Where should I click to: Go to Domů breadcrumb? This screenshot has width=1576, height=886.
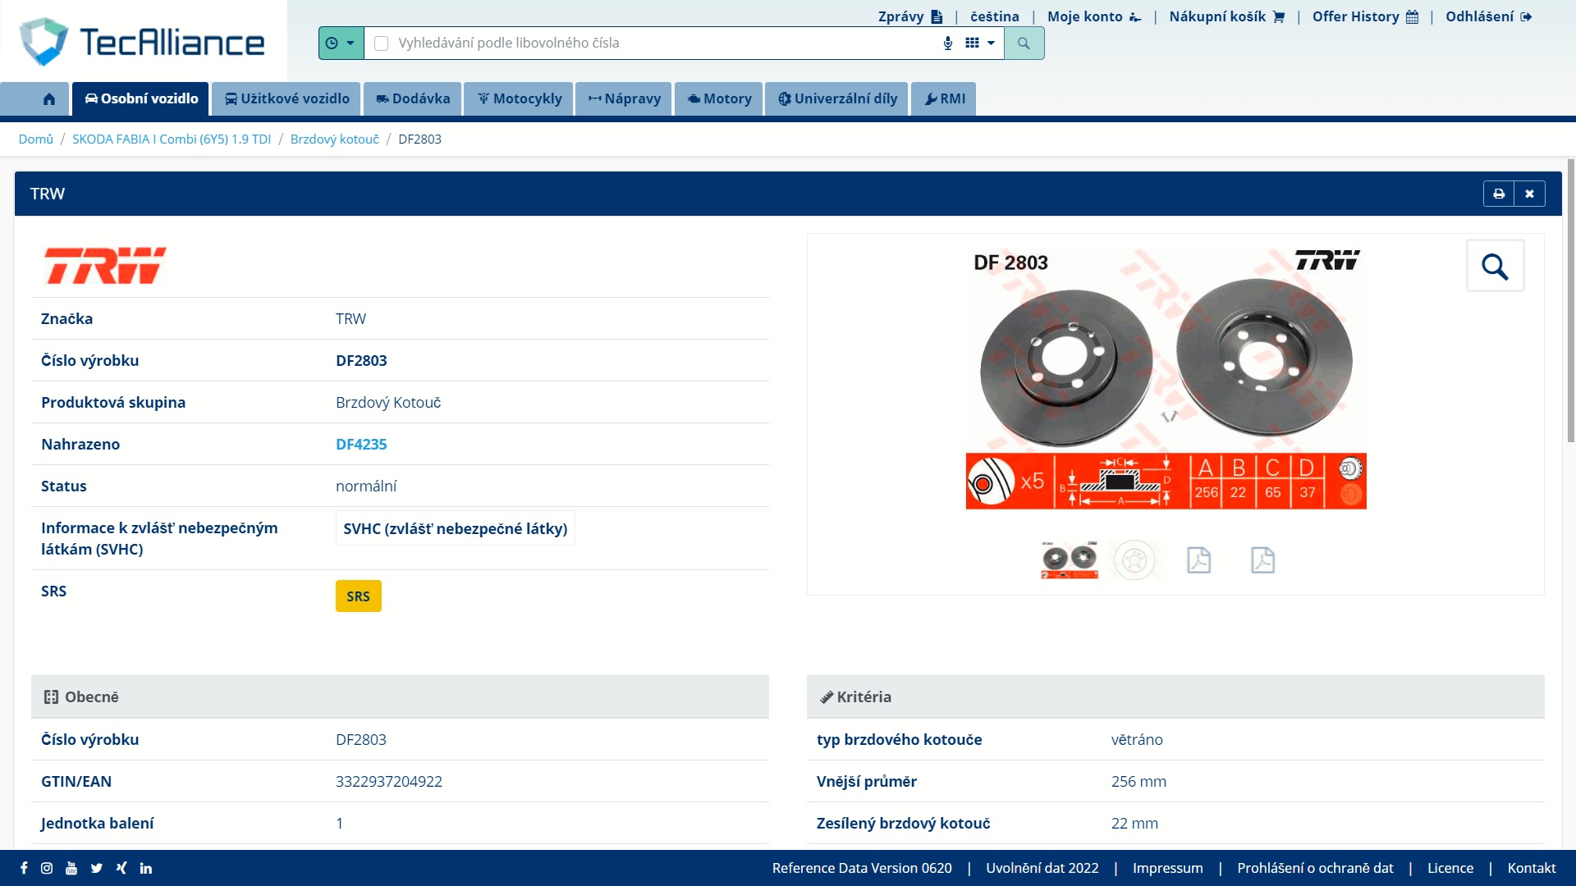point(36,139)
